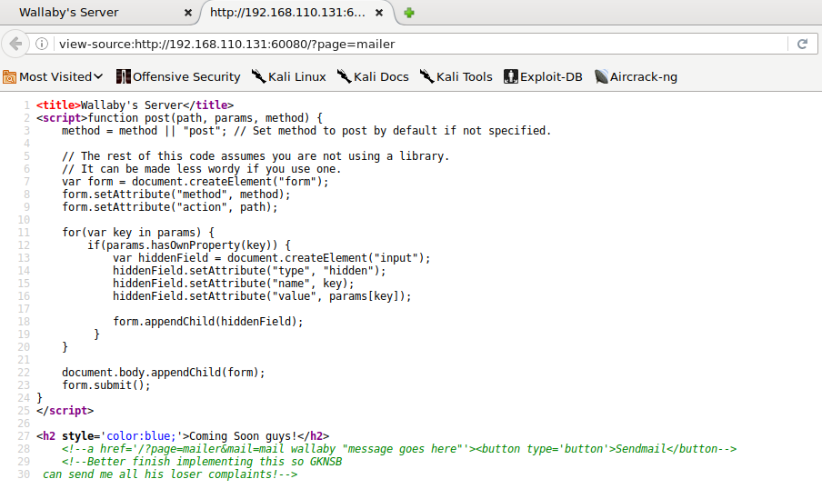Click the opening <title> tag in source

58,105
